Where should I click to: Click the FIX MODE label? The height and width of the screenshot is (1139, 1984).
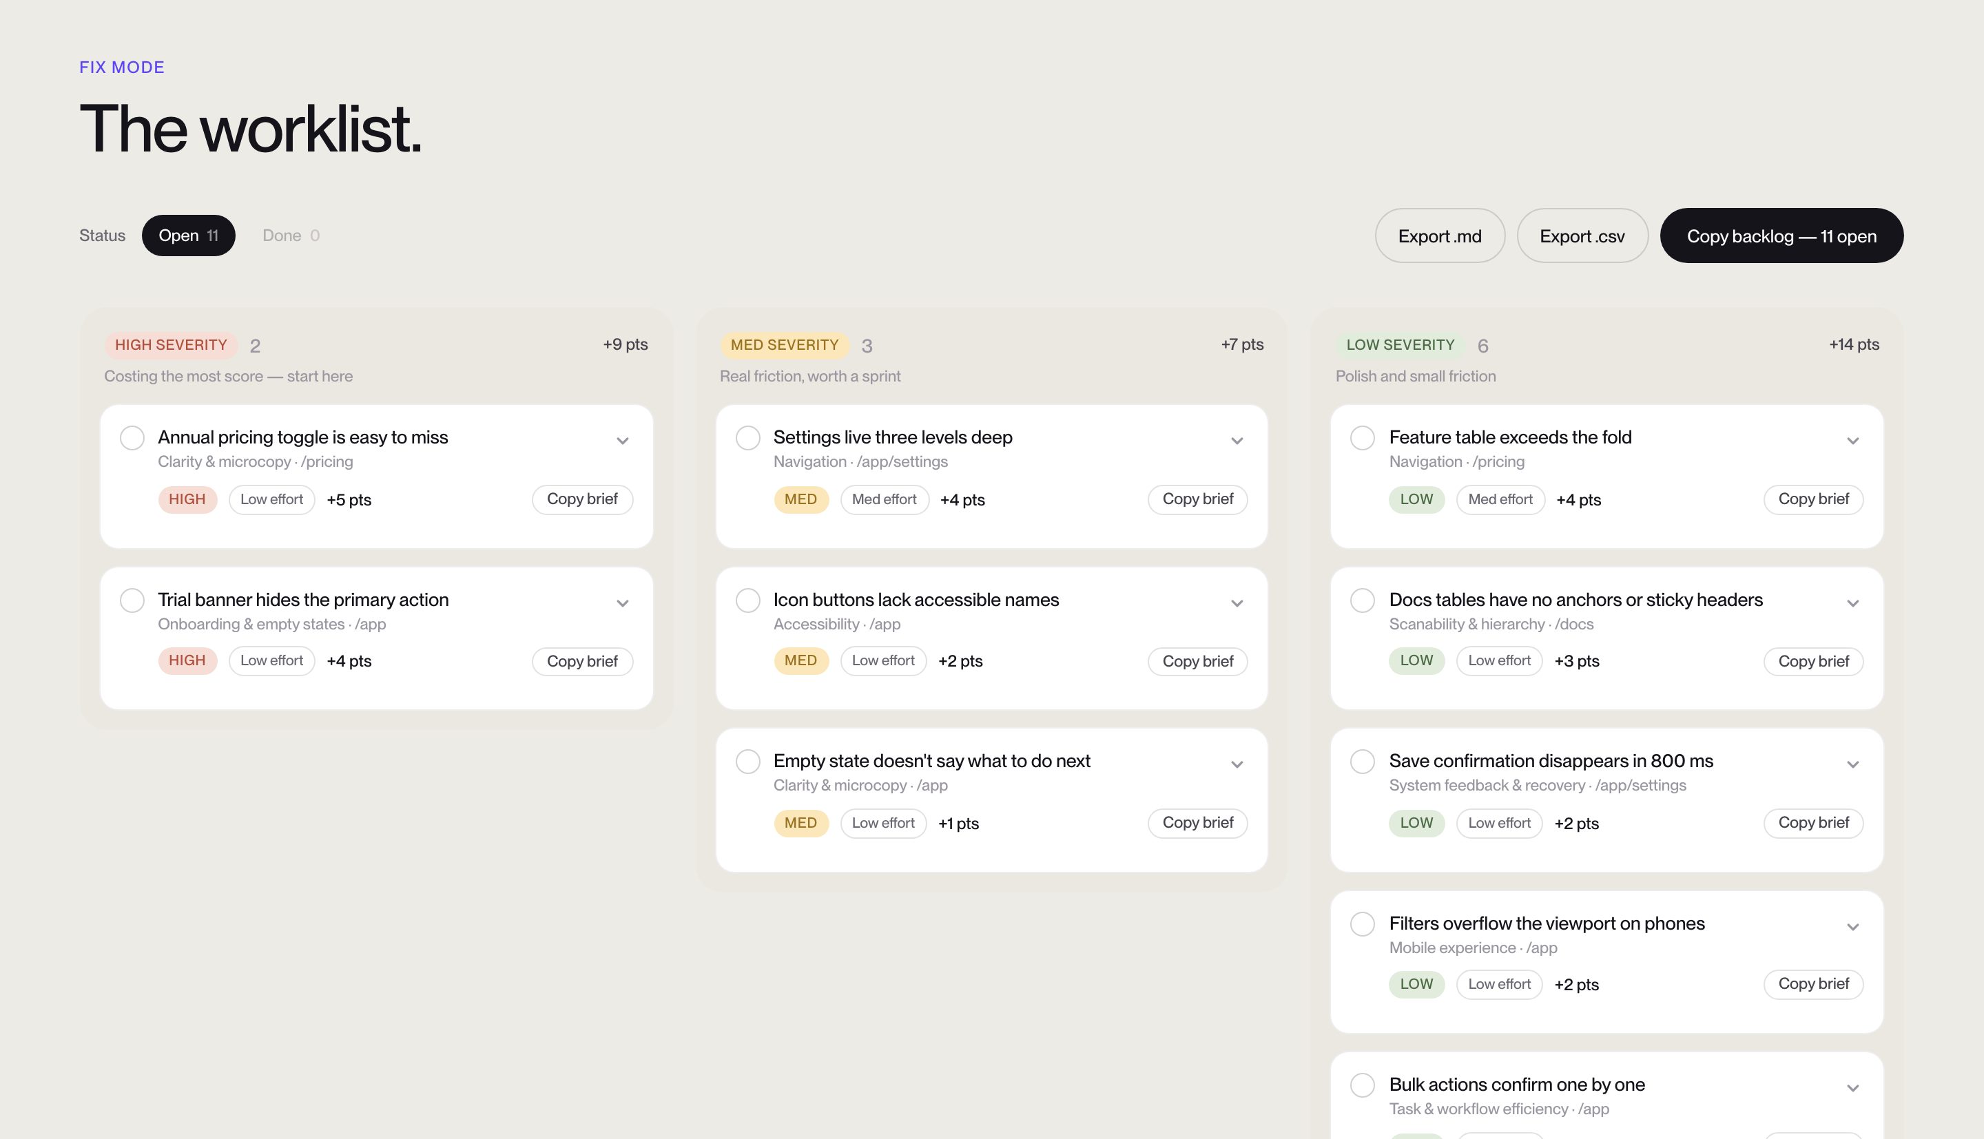click(x=122, y=67)
